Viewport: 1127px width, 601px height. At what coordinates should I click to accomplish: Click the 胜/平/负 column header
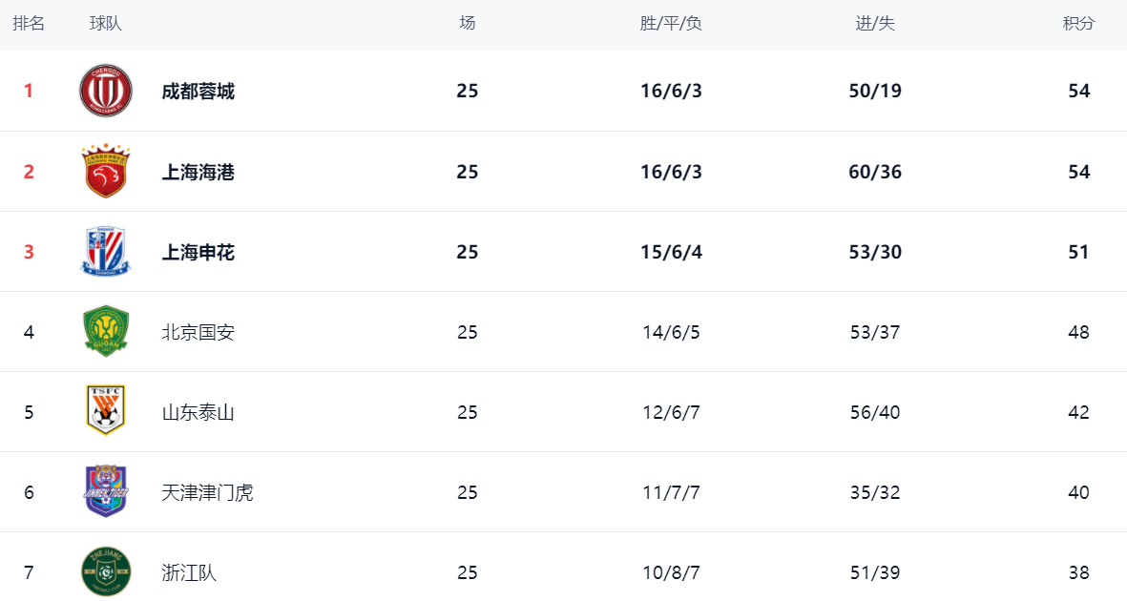671,24
